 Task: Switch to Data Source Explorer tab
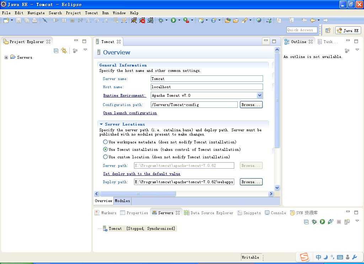coord(208,213)
